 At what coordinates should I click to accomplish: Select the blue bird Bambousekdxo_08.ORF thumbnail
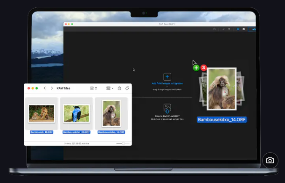tap(76, 113)
